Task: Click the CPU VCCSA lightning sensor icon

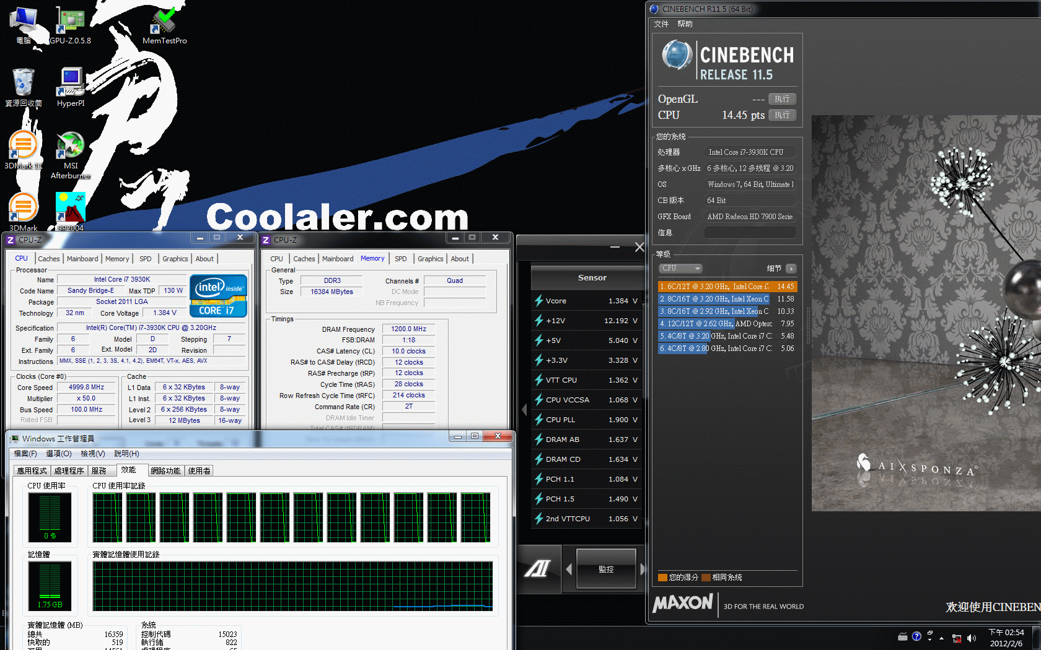Action: [539, 400]
